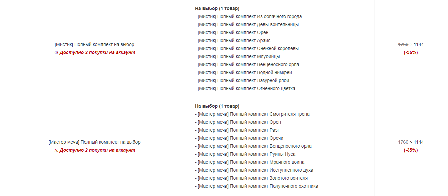Click '[Мастер меча] Полный комплект на выбор' title

[94, 142]
